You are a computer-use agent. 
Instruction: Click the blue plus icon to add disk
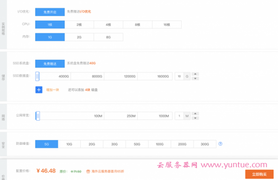coord(39,90)
